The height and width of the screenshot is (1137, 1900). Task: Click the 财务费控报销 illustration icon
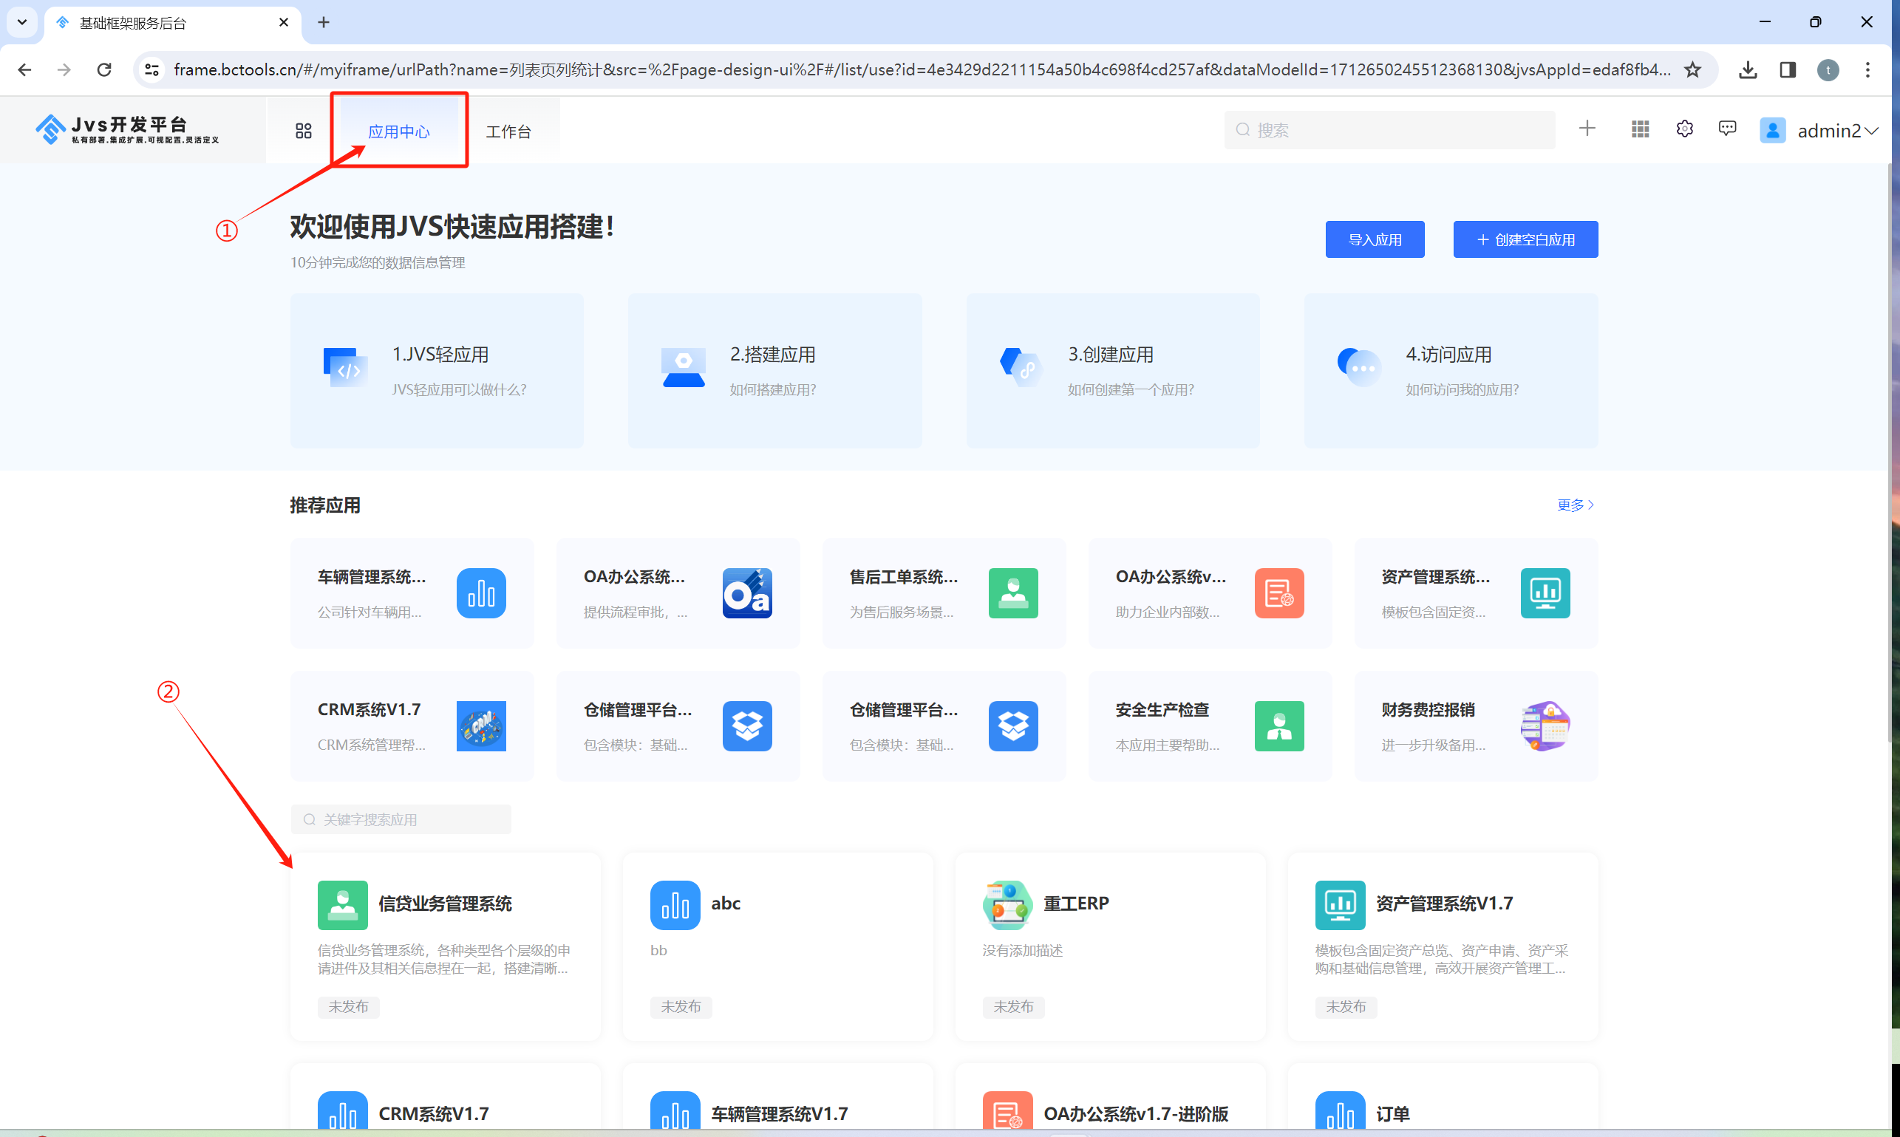(x=1545, y=726)
